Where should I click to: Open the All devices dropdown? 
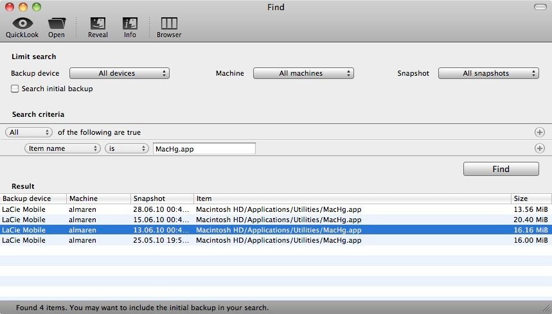120,73
